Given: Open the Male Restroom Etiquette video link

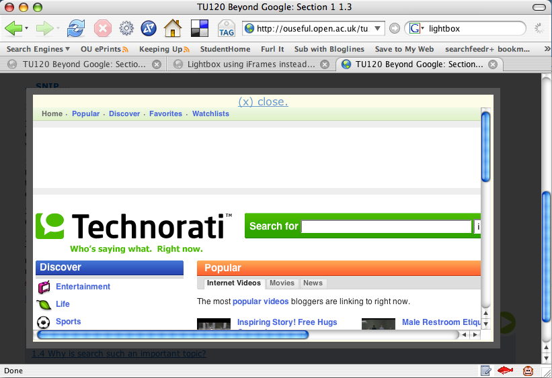Looking at the screenshot, I should tap(442, 322).
